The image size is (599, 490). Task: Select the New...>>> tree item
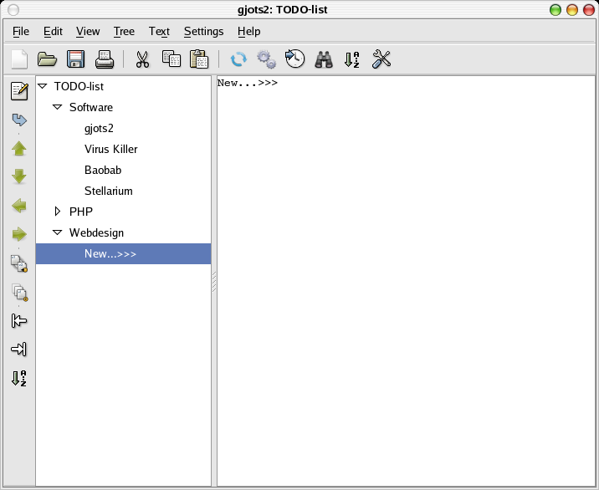click(x=123, y=253)
